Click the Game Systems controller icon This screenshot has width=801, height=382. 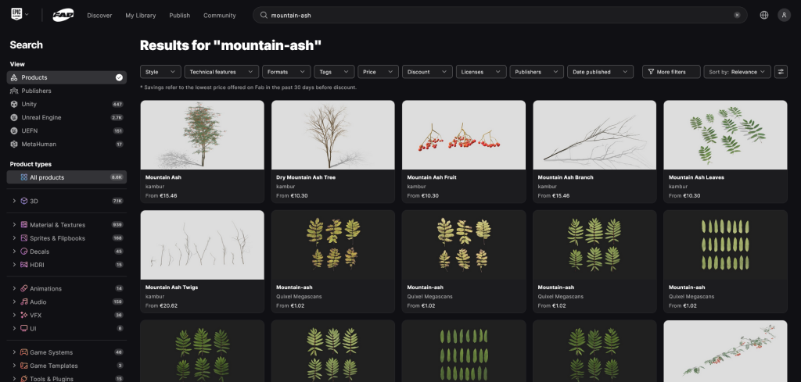(x=24, y=352)
